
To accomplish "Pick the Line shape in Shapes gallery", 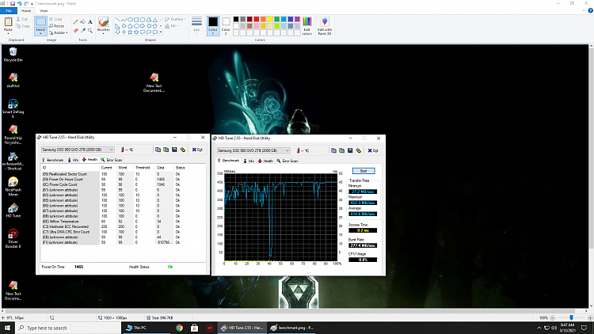I will click(117, 20).
